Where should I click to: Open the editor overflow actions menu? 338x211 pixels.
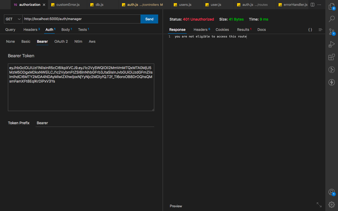(319, 4)
